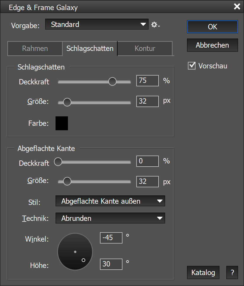The width and height of the screenshot is (244, 286).
Task: Expand the Vorgabe preset dropdown
Action: point(97,25)
